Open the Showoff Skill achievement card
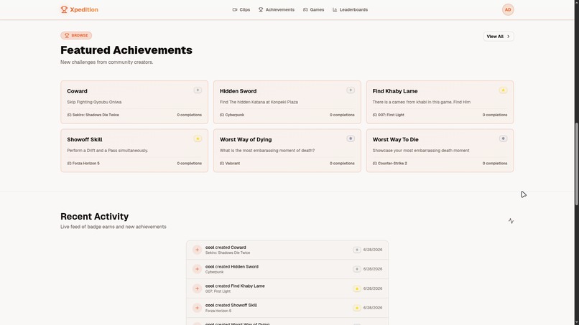Screen dimensions: 579x325 pyautogui.click(x=134, y=151)
